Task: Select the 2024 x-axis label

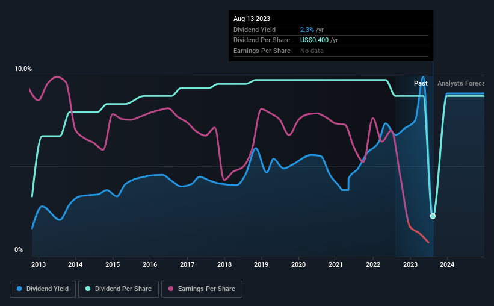Action: [x=447, y=264]
